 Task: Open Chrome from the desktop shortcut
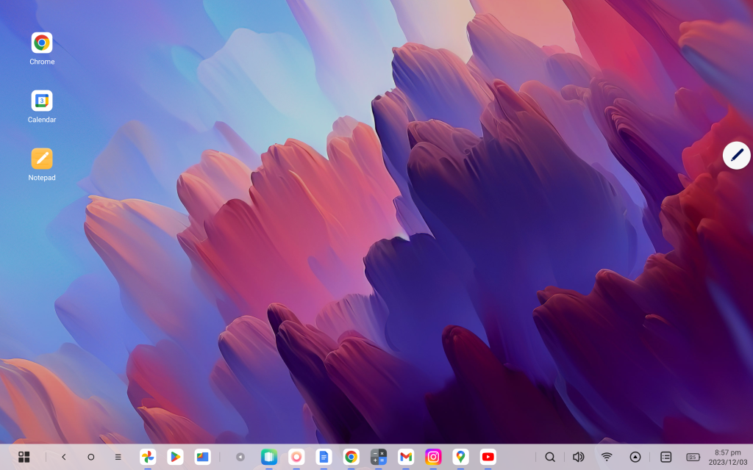42,43
